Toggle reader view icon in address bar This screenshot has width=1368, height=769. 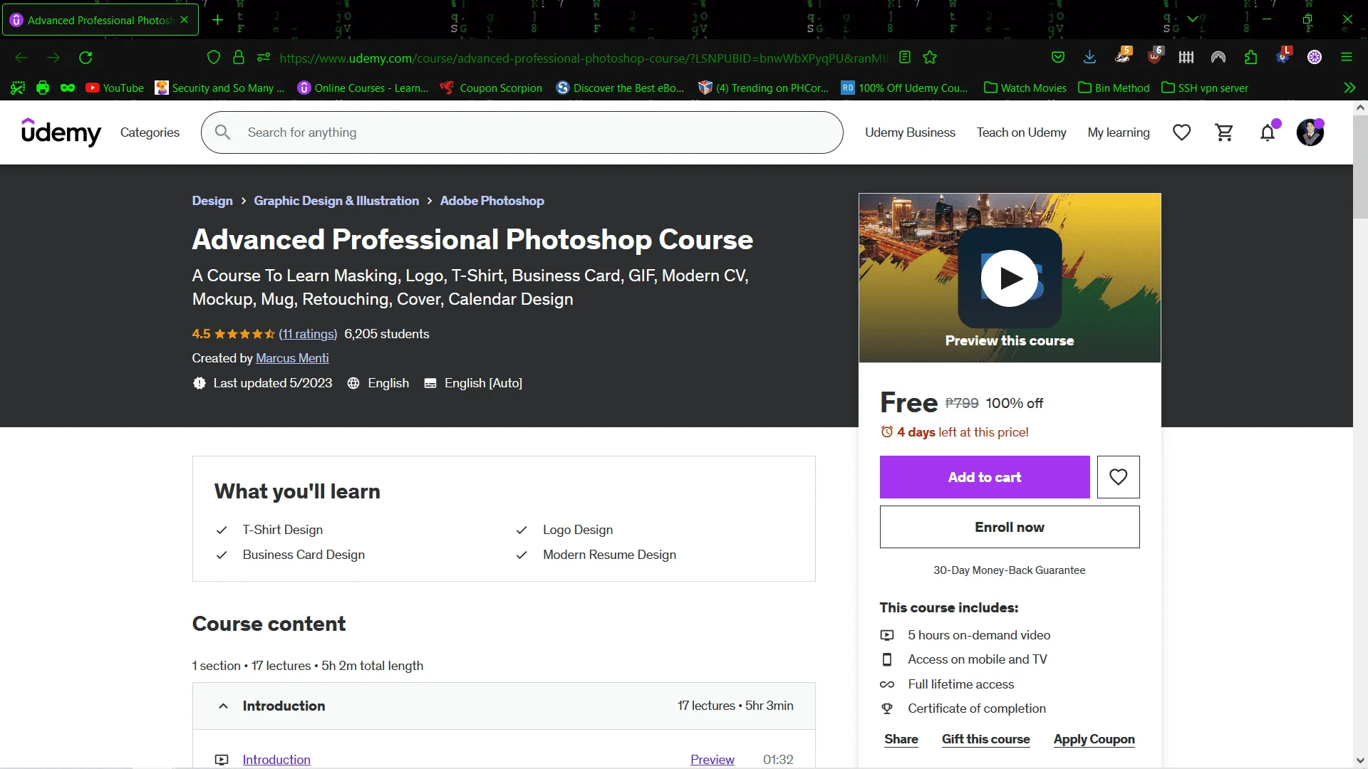tap(905, 58)
